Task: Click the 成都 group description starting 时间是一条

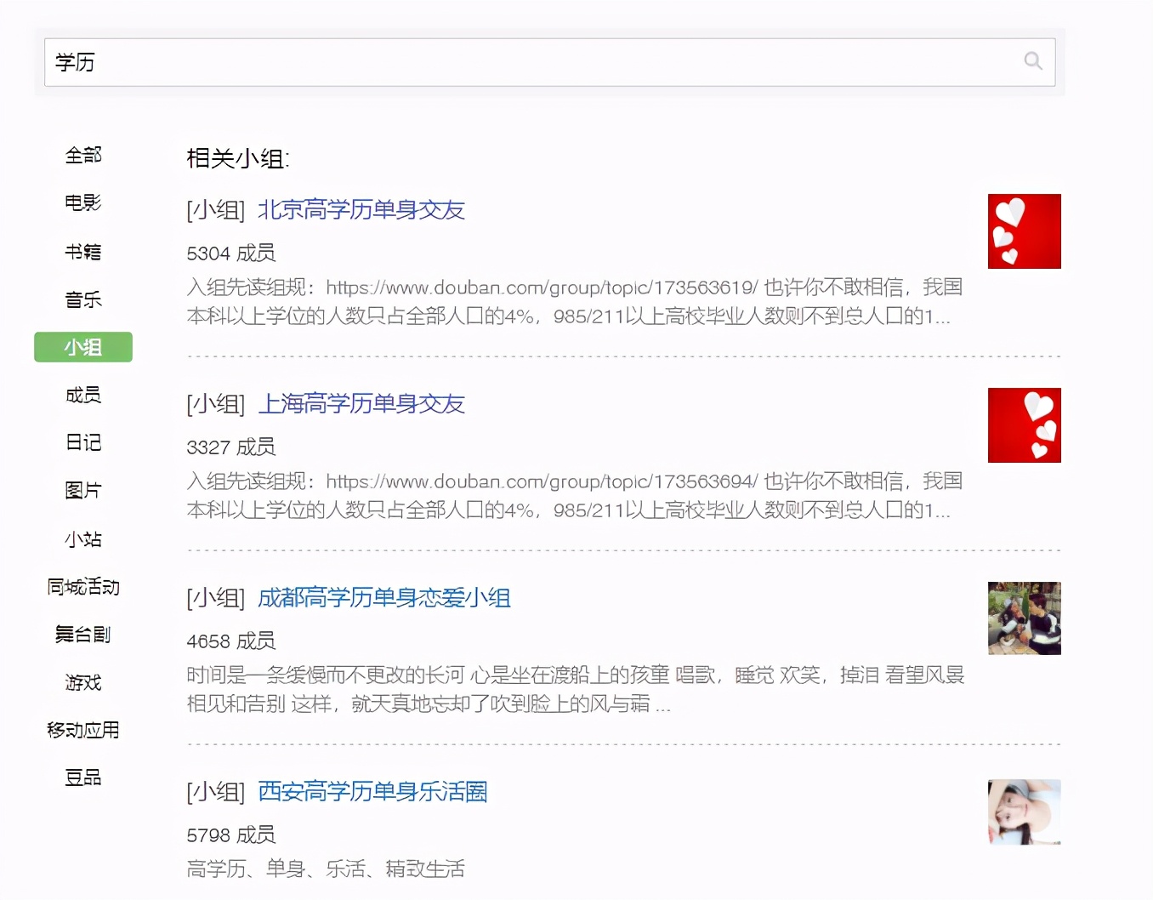Action: (x=576, y=690)
